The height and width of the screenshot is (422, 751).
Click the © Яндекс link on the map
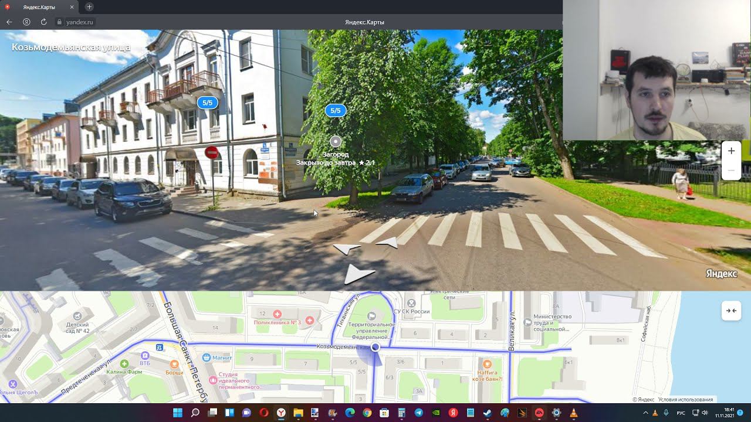tap(644, 400)
